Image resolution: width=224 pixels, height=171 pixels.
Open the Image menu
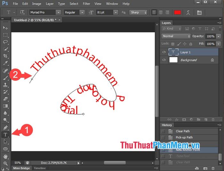(x=36, y=4)
